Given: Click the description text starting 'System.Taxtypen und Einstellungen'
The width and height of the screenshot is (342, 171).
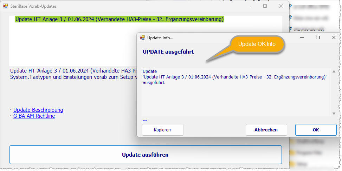Looking at the screenshot, I should point(73,77).
